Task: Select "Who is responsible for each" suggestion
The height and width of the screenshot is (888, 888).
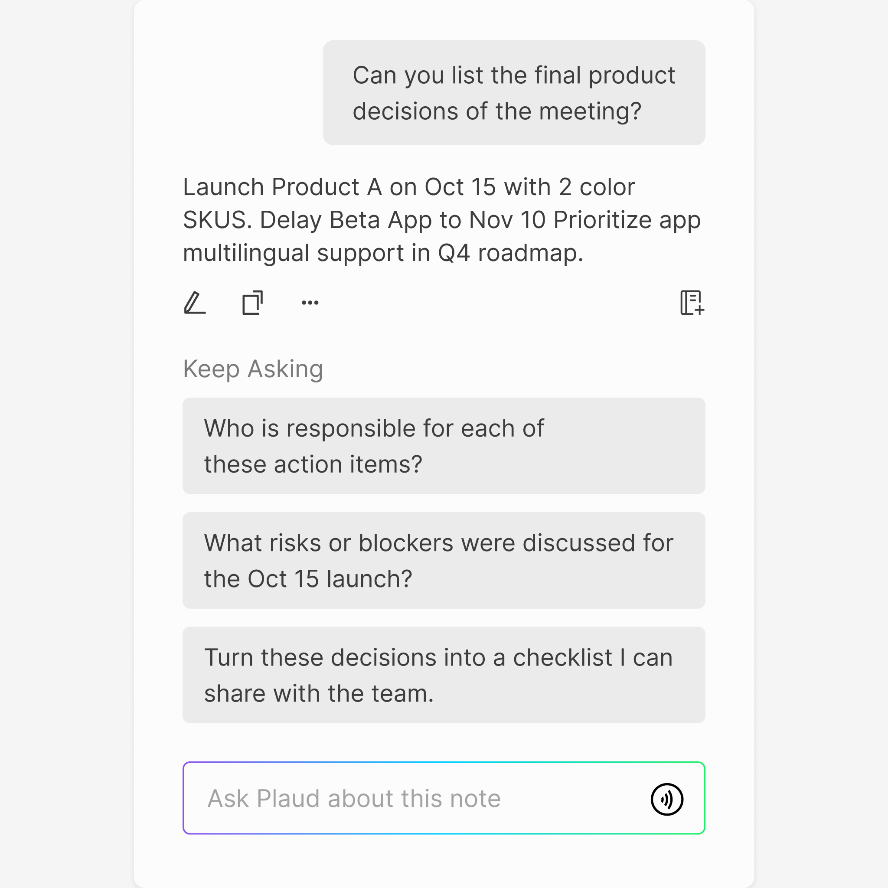Action: click(x=444, y=446)
